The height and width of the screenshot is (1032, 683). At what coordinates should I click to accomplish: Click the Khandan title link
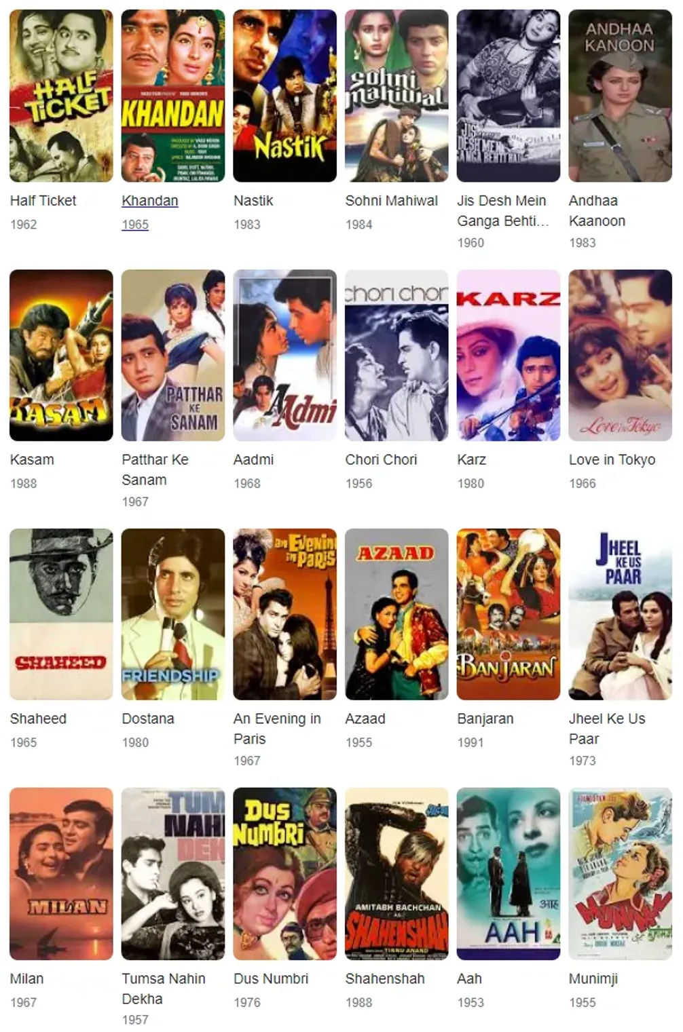pos(150,201)
